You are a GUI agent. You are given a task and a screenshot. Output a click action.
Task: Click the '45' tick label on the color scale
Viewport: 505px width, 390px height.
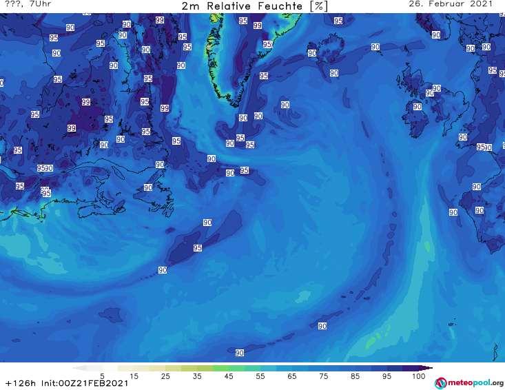pyautogui.click(x=228, y=376)
